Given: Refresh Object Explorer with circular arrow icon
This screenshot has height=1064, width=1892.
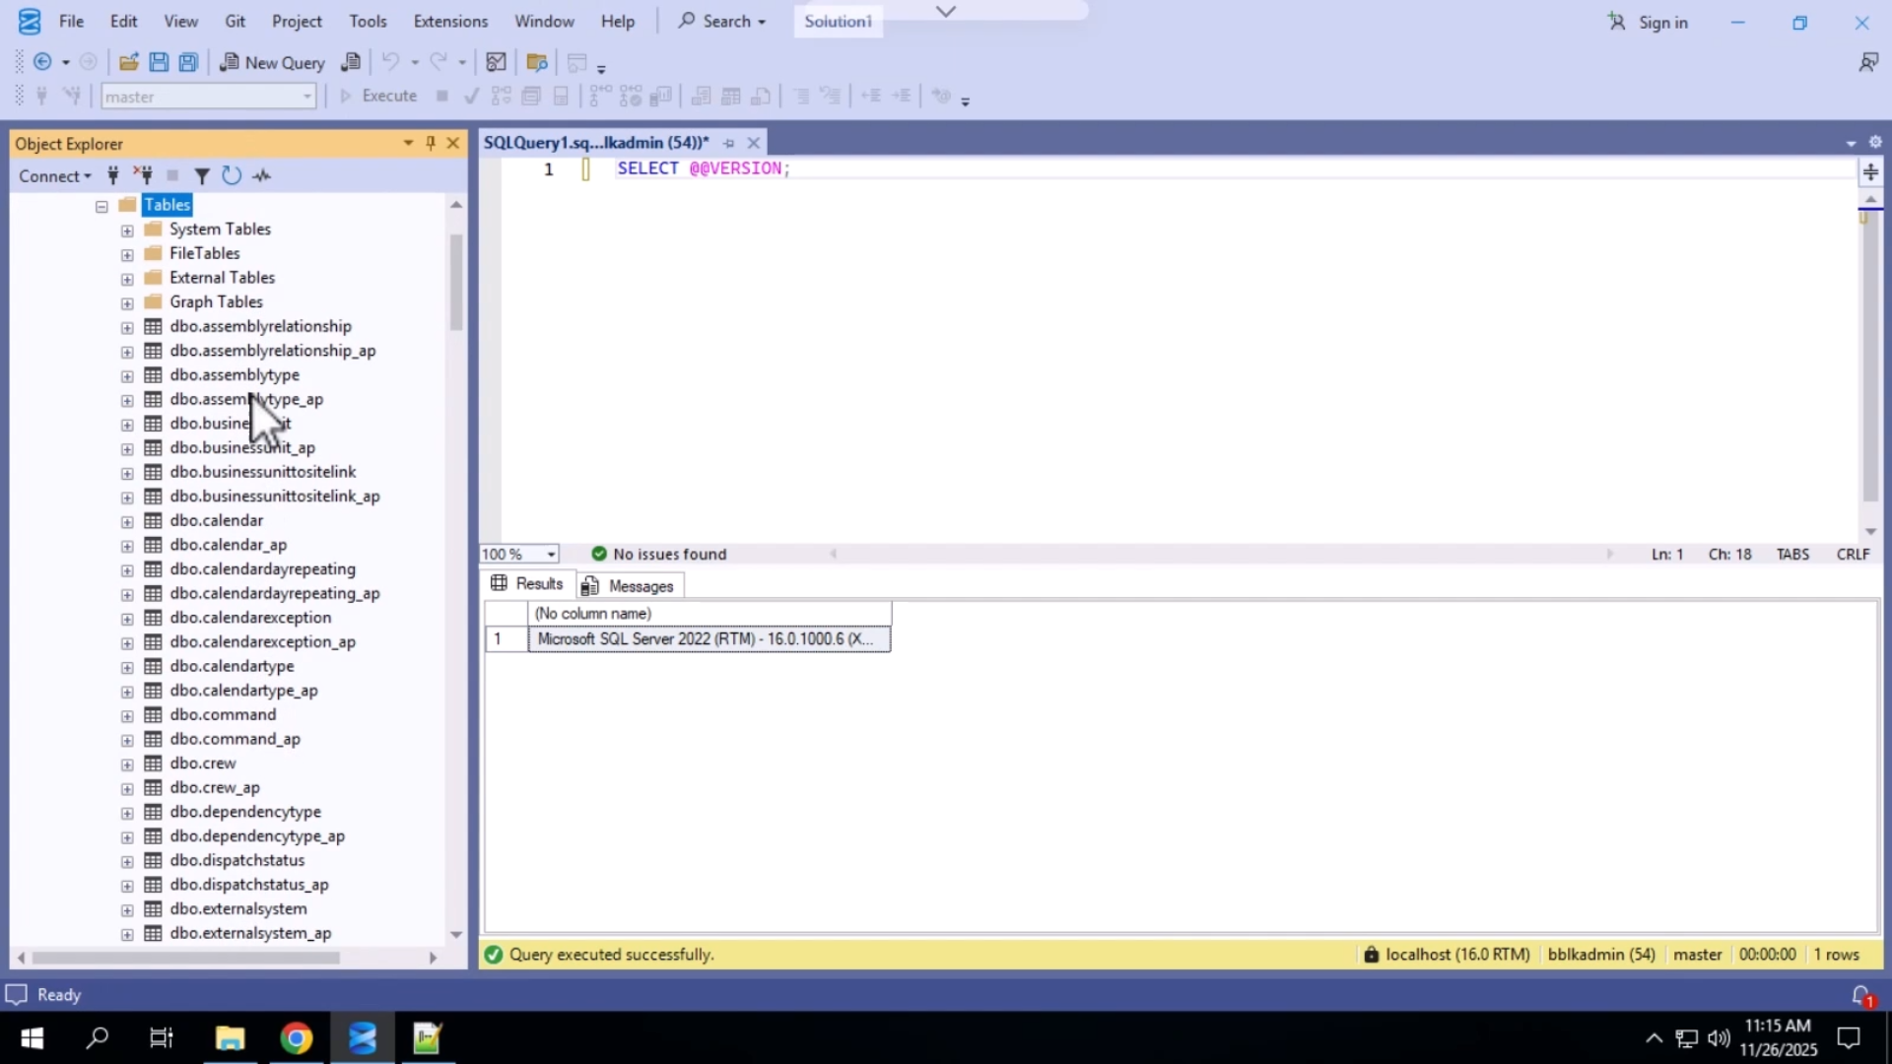Looking at the screenshot, I should [232, 175].
